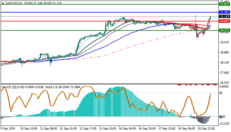Click the 0.8028 indicator scale value
This screenshot has height=132, width=231.
(x=224, y=87)
